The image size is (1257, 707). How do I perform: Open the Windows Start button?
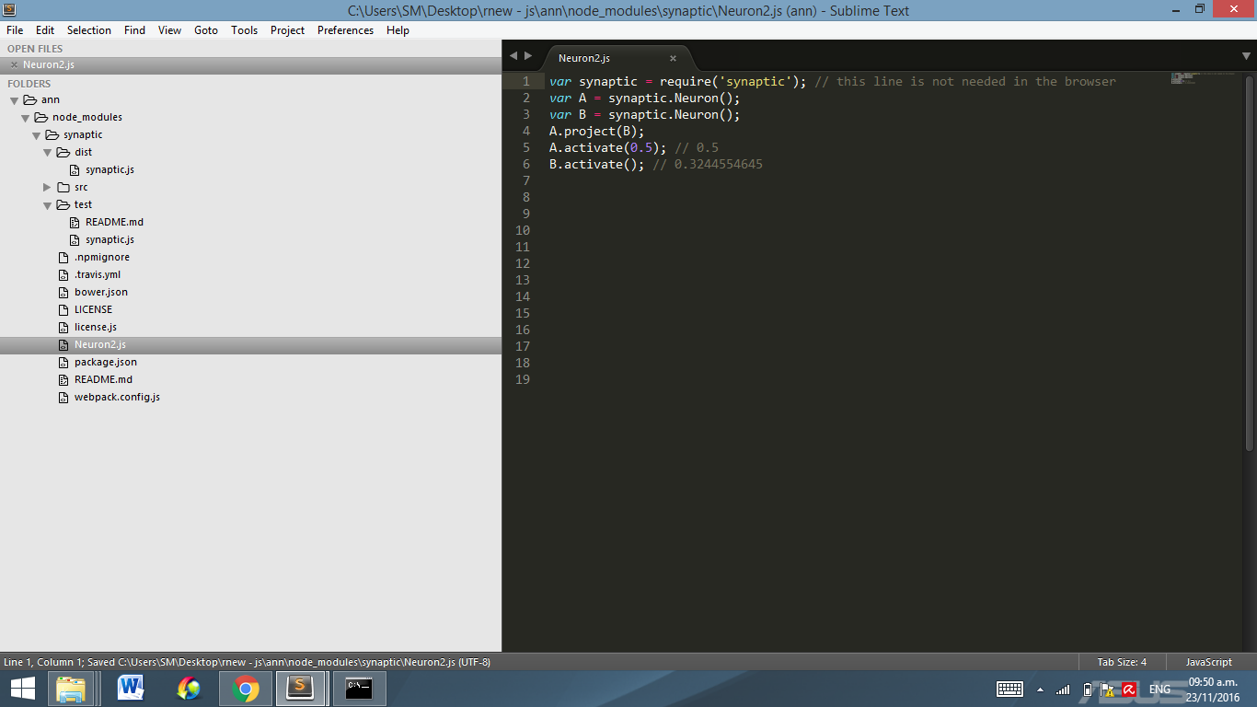[23, 689]
